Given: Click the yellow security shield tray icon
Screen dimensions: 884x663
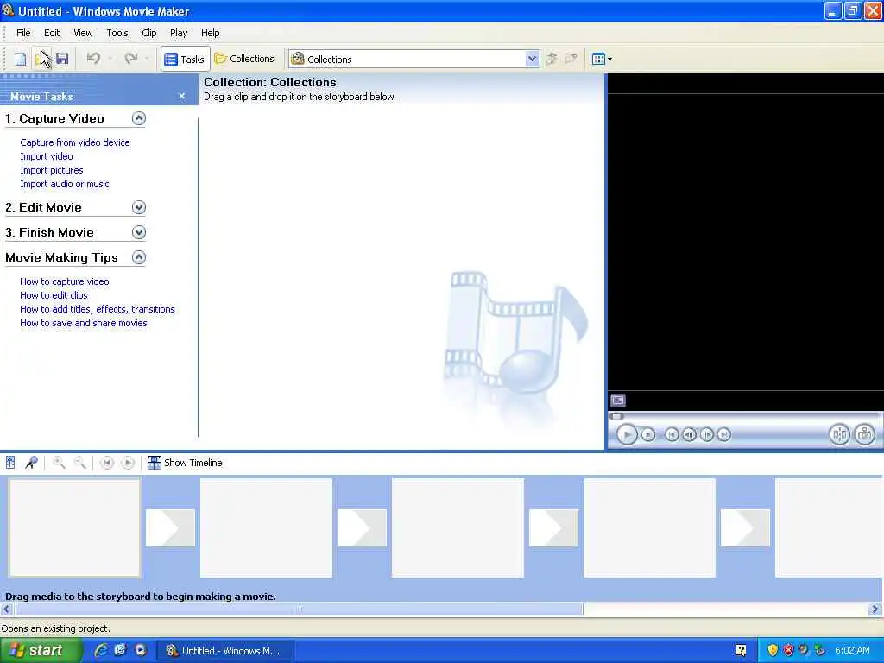Looking at the screenshot, I should click(x=773, y=651).
